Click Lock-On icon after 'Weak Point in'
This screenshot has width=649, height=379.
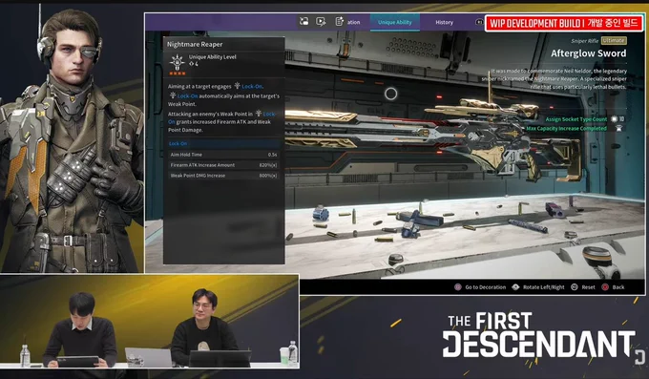point(259,113)
